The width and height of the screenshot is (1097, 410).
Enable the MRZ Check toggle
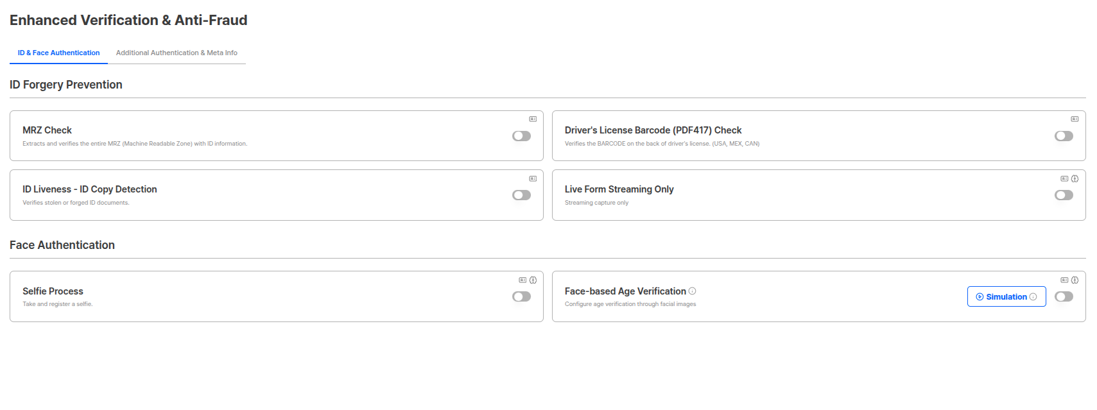pos(521,136)
